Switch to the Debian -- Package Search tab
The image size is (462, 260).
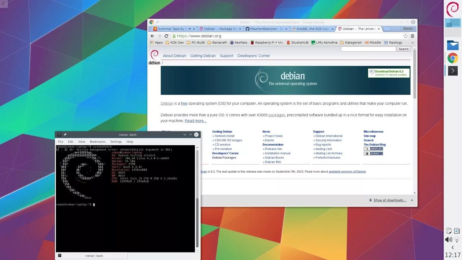point(220,29)
